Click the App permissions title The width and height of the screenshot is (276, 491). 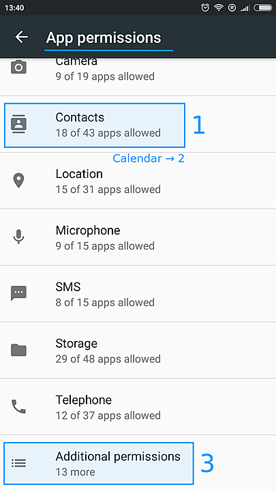104,38
